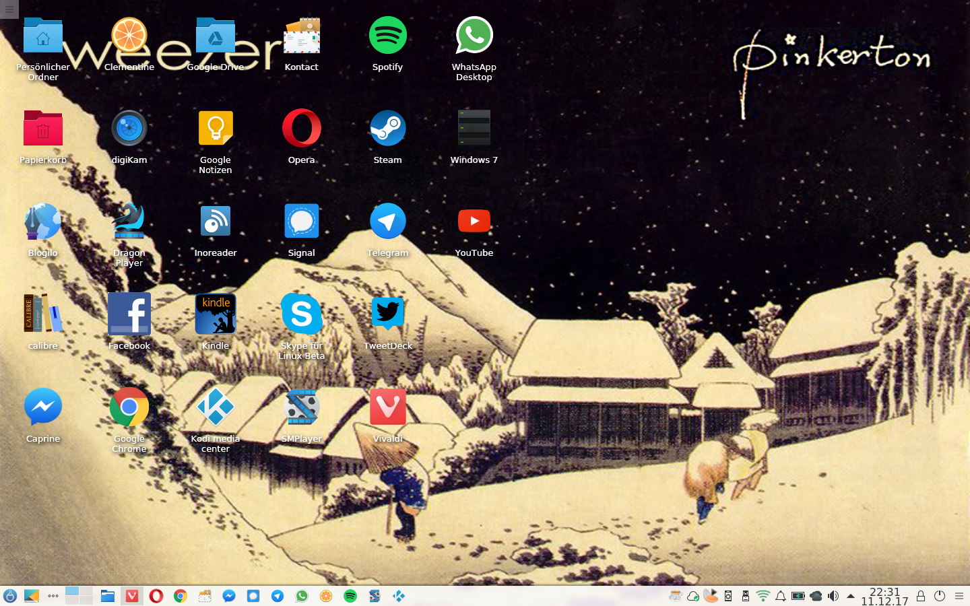The image size is (970, 606).
Task: Open the power leave-session button
Action: tap(940, 596)
